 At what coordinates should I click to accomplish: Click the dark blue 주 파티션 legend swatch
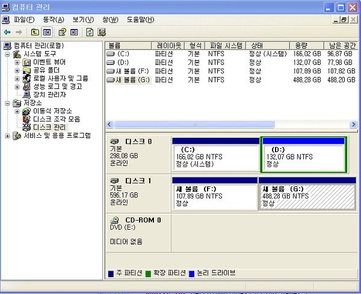coord(111,274)
